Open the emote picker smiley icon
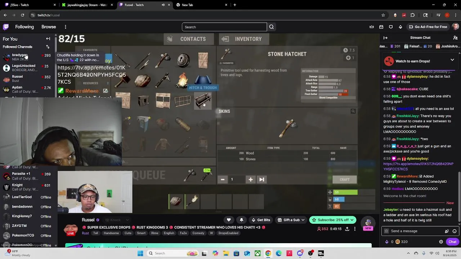Image resolution: width=461 pixels, height=259 pixels. [455, 231]
